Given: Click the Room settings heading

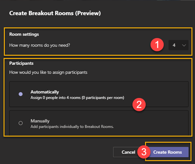Looking at the screenshot, I should [24, 34].
